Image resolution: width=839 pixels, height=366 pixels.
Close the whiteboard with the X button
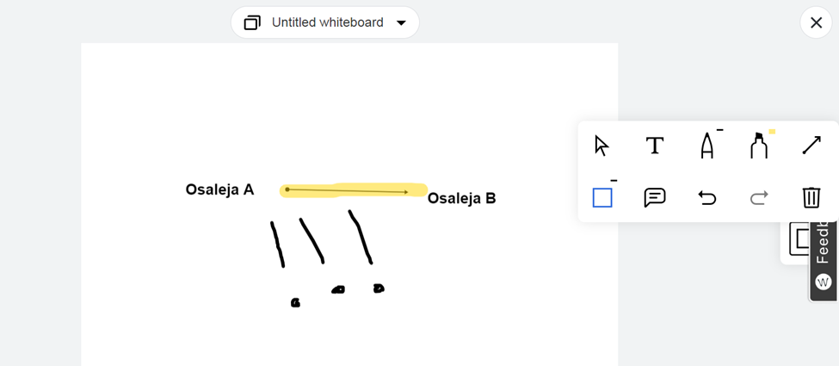pyautogui.click(x=816, y=22)
